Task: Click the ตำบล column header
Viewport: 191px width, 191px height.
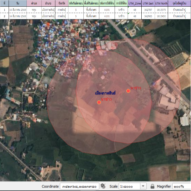Action: [x=34, y=3]
